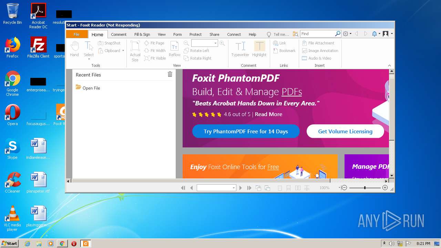Go to previous page in status bar
441x248 pixels.
192,188
